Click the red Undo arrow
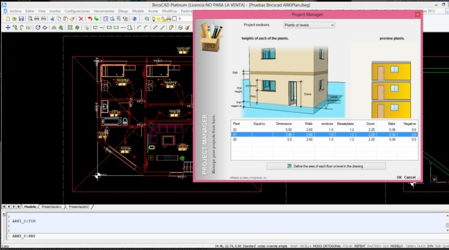Image resolution: width=449 pixels, height=250 pixels. coord(90,19)
